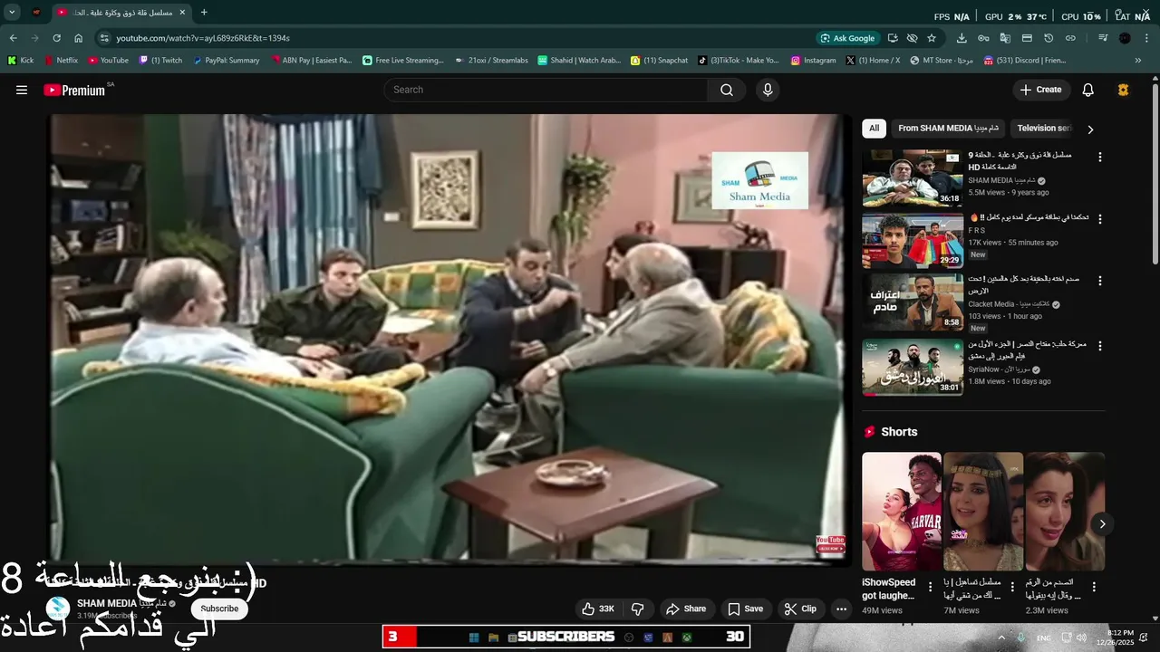Open options menu for SHAM MEDIA episode 9

(1100, 157)
